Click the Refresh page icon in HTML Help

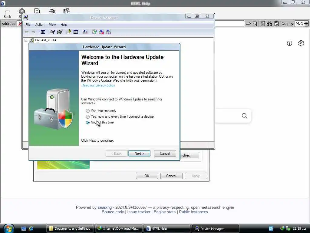click(x=37, y=11)
